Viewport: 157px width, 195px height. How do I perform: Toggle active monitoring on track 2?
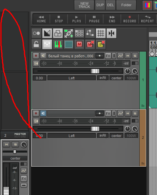click(x=43, y=113)
